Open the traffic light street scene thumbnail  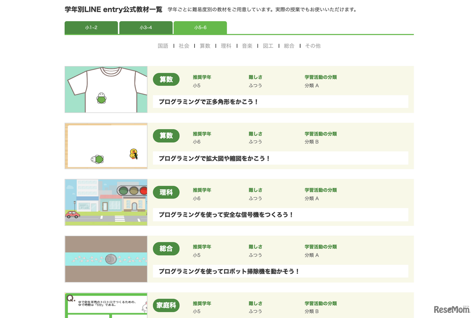pos(106,203)
